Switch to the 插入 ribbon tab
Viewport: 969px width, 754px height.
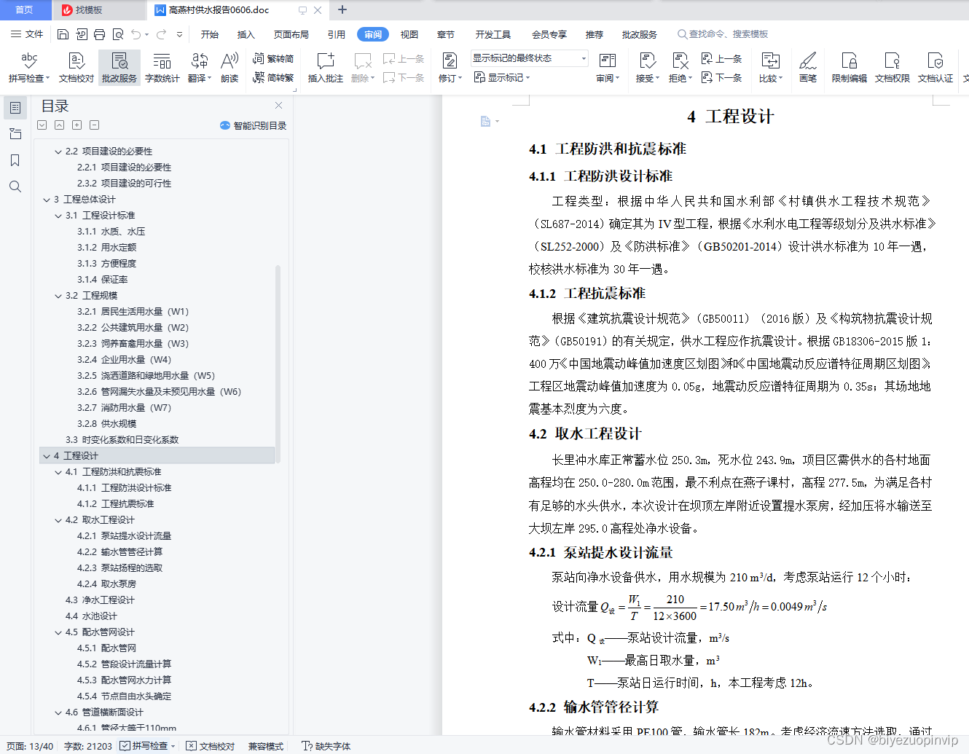coord(246,34)
